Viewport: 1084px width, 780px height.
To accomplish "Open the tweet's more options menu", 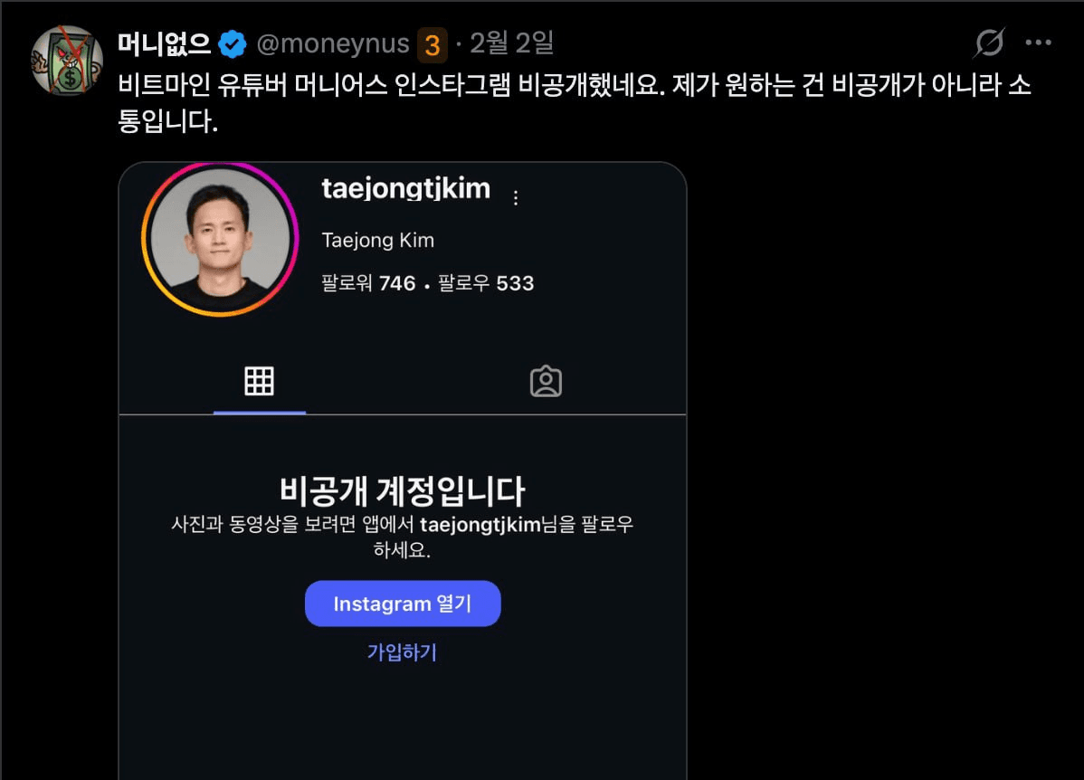I will point(1038,43).
